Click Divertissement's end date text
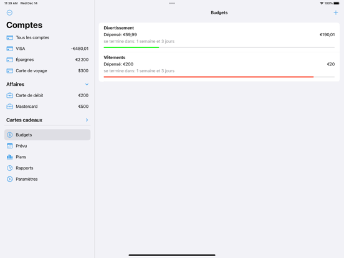The image size is (344, 258). pyautogui.click(x=139, y=41)
